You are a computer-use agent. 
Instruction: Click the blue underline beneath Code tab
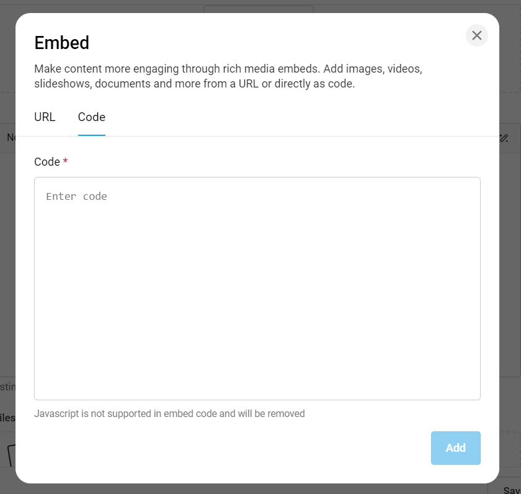(92, 135)
